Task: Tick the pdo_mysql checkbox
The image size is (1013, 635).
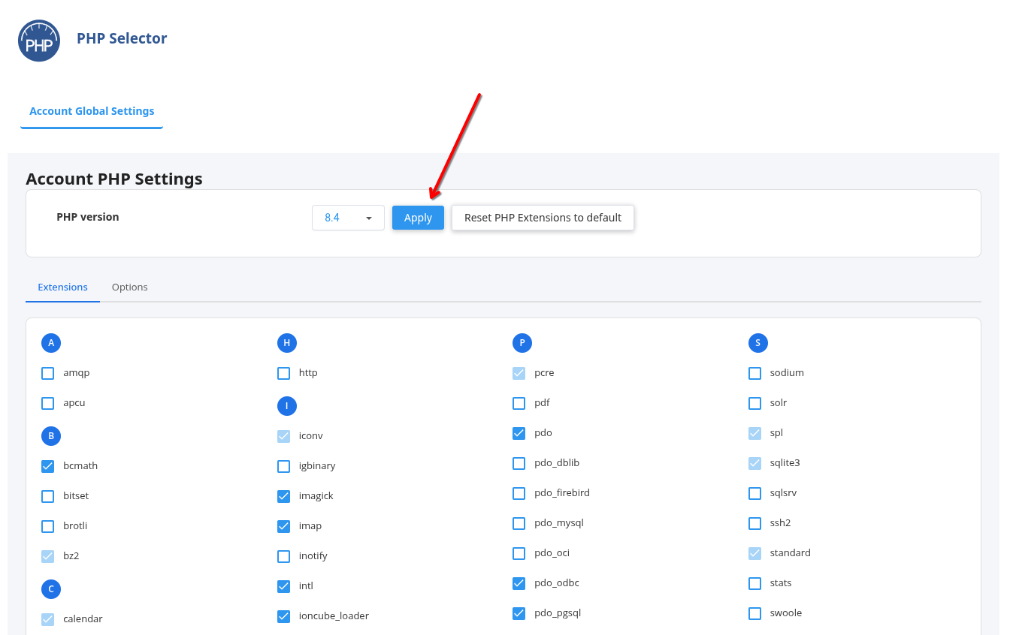Action: (519, 523)
